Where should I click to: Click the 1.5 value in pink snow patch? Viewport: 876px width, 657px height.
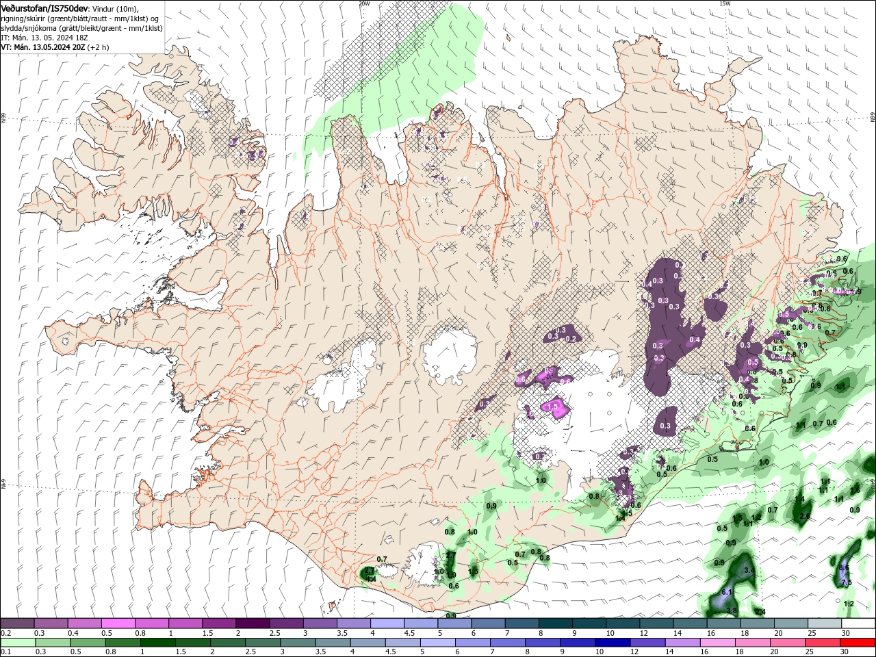[554, 406]
